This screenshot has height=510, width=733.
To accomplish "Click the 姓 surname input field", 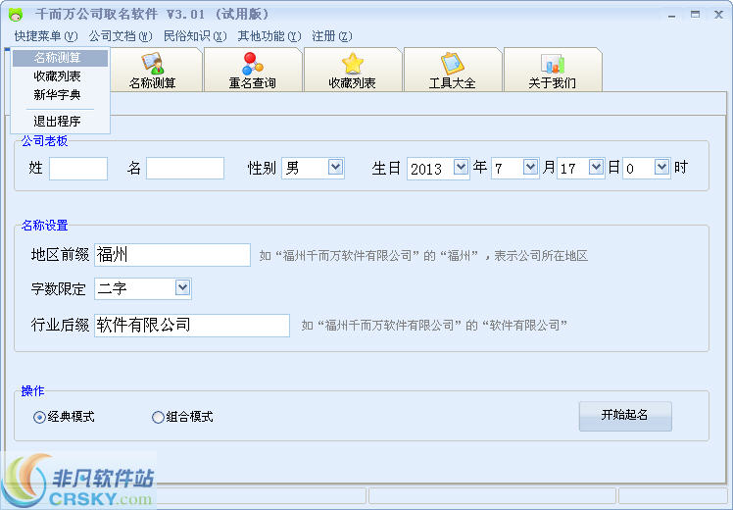I will [78, 168].
